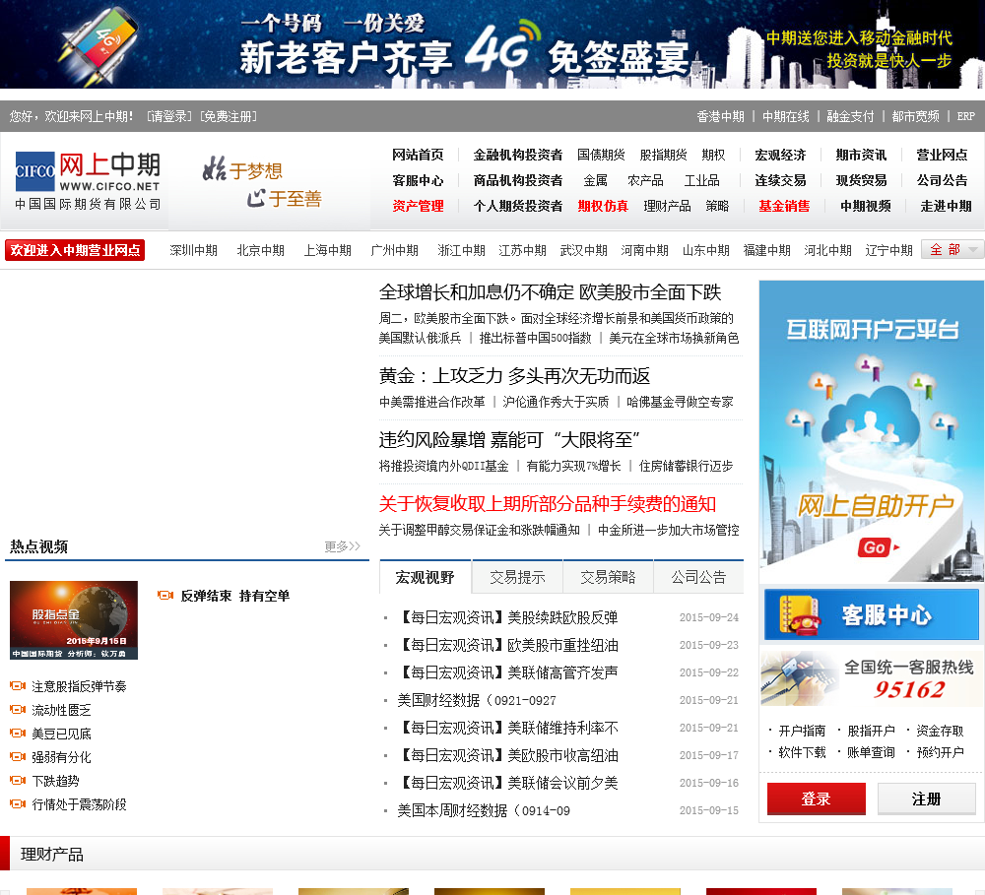Click video icon beside 下跌趋势

click(x=18, y=780)
